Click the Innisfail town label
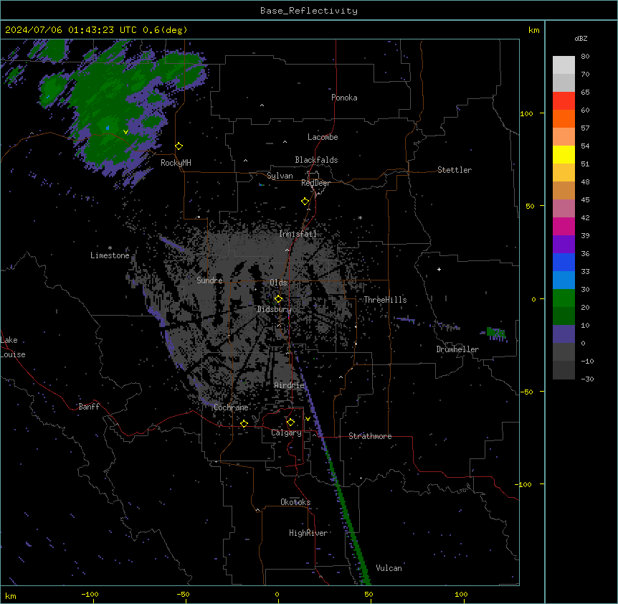This screenshot has width=618, height=604. pyautogui.click(x=298, y=234)
